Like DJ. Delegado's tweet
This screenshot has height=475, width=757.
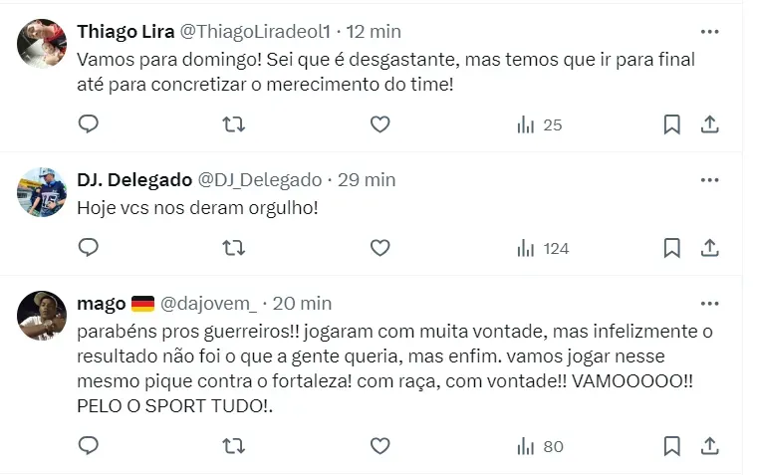click(x=379, y=248)
